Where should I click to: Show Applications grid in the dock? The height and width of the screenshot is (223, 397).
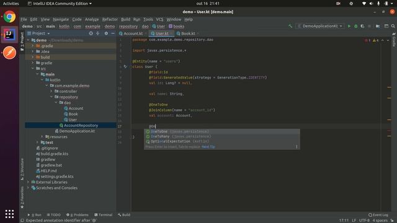(9, 214)
